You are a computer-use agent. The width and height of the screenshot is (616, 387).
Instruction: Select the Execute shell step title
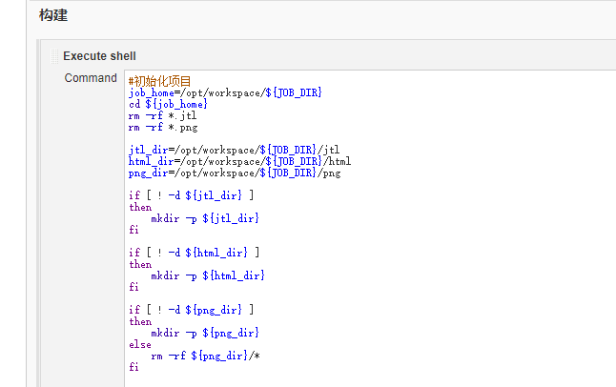pyautogui.click(x=99, y=56)
